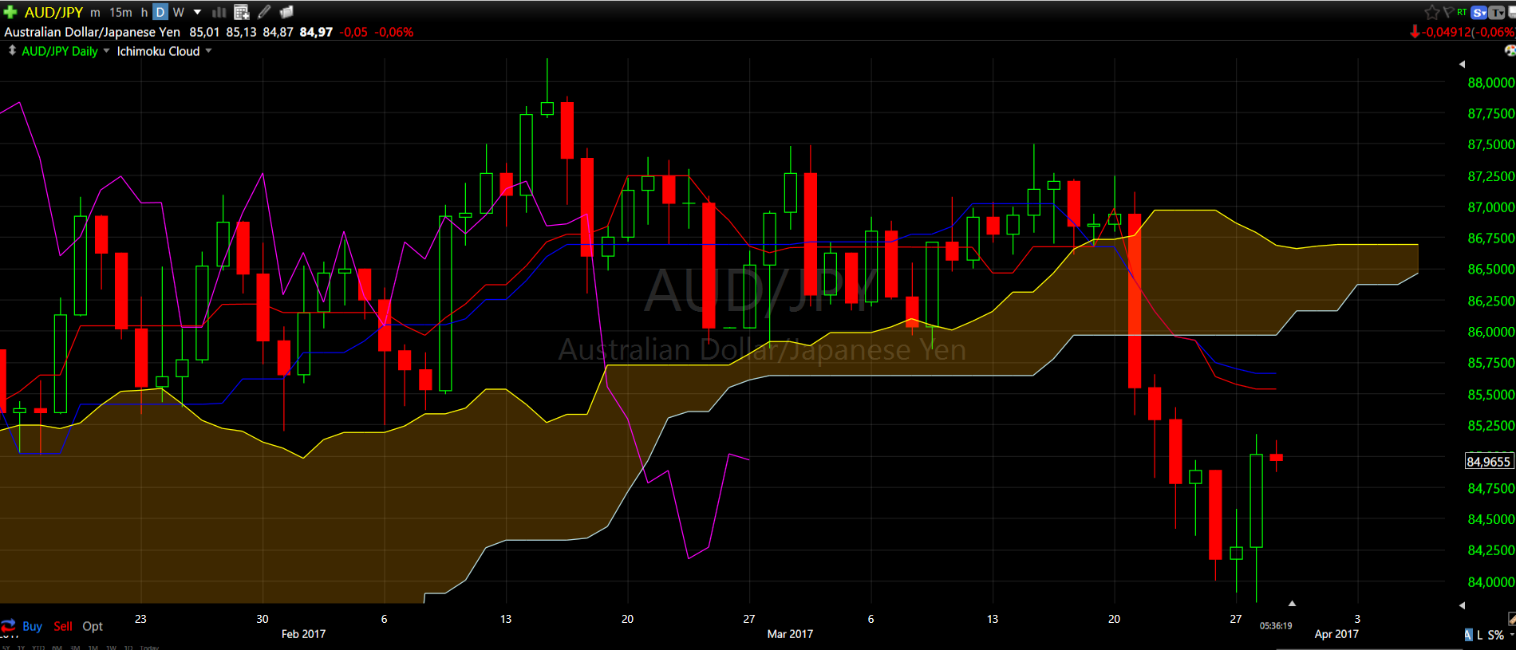Open the color palette icon

tap(1510, 51)
